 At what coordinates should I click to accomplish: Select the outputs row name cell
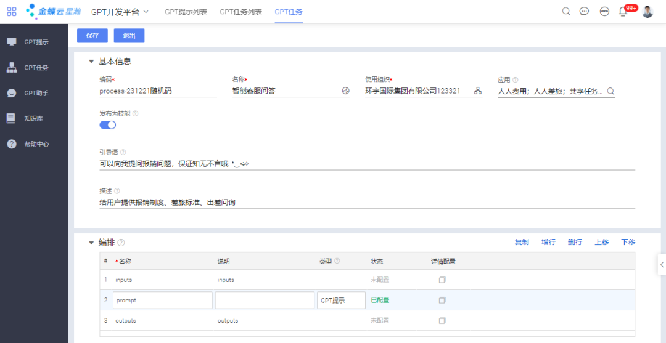click(x=163, y=321)
